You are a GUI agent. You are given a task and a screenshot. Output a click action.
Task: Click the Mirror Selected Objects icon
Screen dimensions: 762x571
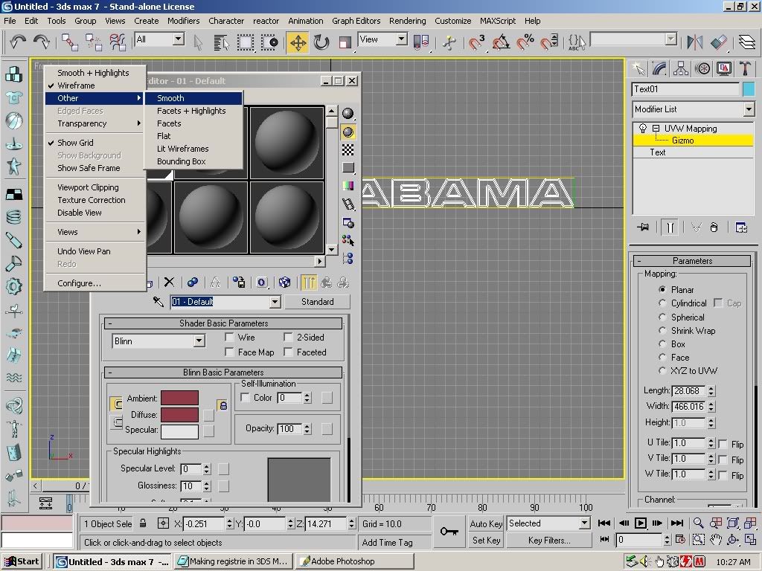[694, 42]
